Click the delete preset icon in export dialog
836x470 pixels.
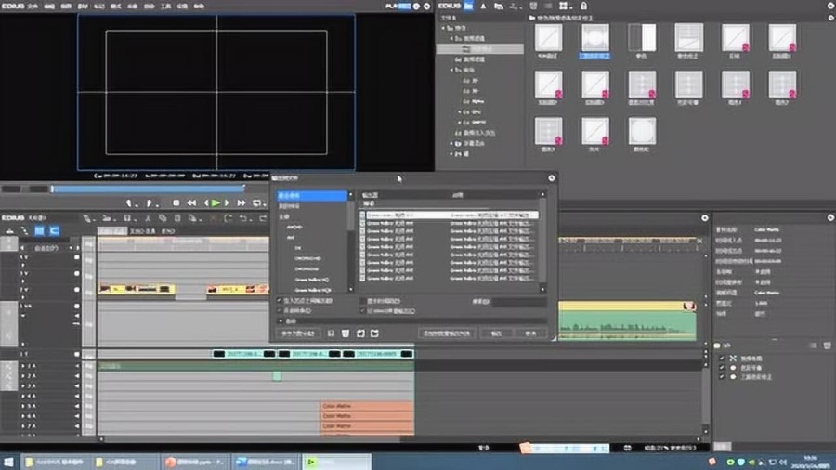345,333
